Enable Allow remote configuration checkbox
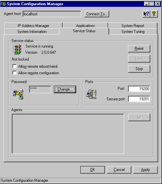162x184 pixels. click(x=14, y=73)
